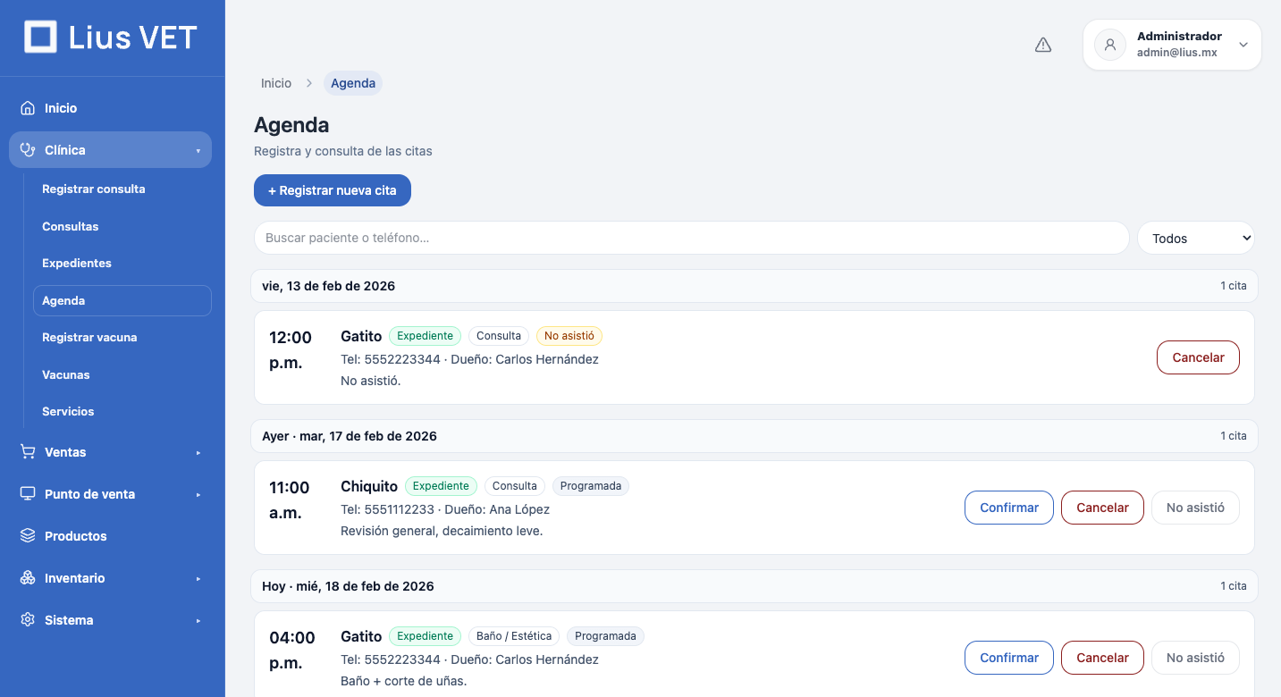Confirm Chiquito's 11:00 appointment
This screenshot has width=1281, height=697.
pos(1008,507)
